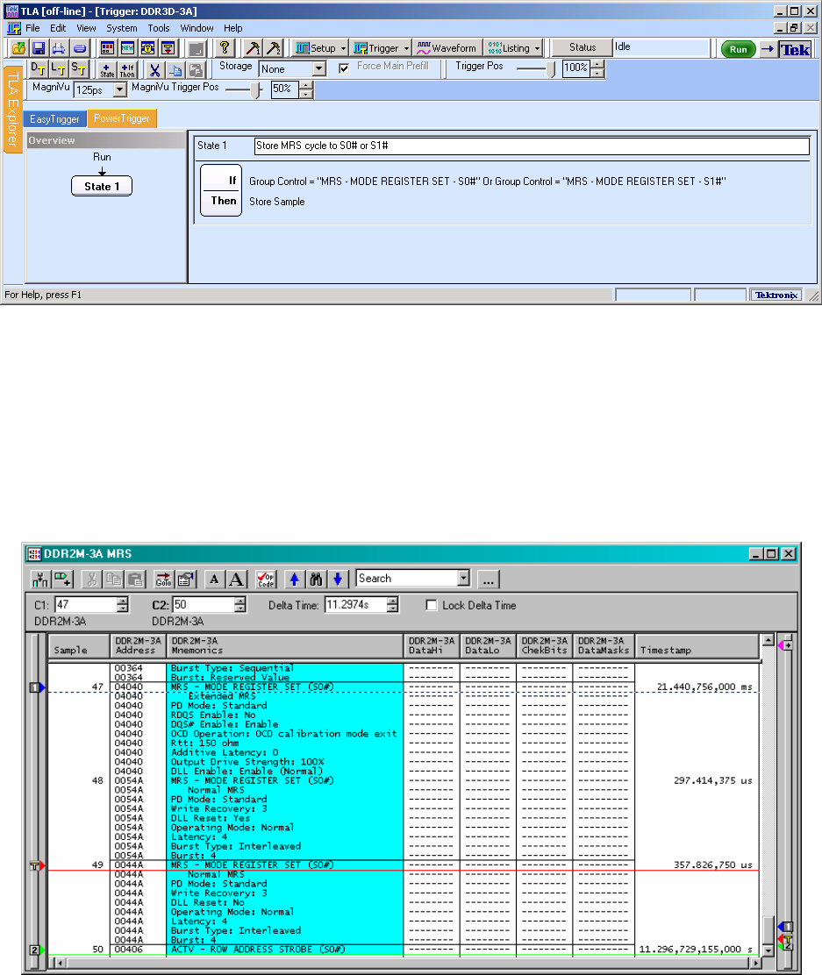822x975 pixels.
Task: Click the small font A icon
Action: click(214, 580)
